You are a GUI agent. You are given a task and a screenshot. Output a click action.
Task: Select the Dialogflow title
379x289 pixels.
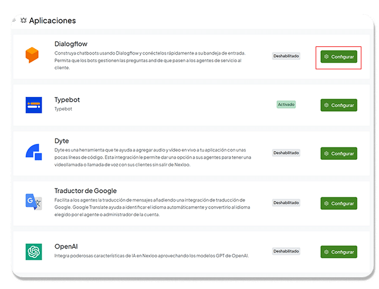pyautogui.click(x=71, y=44)
